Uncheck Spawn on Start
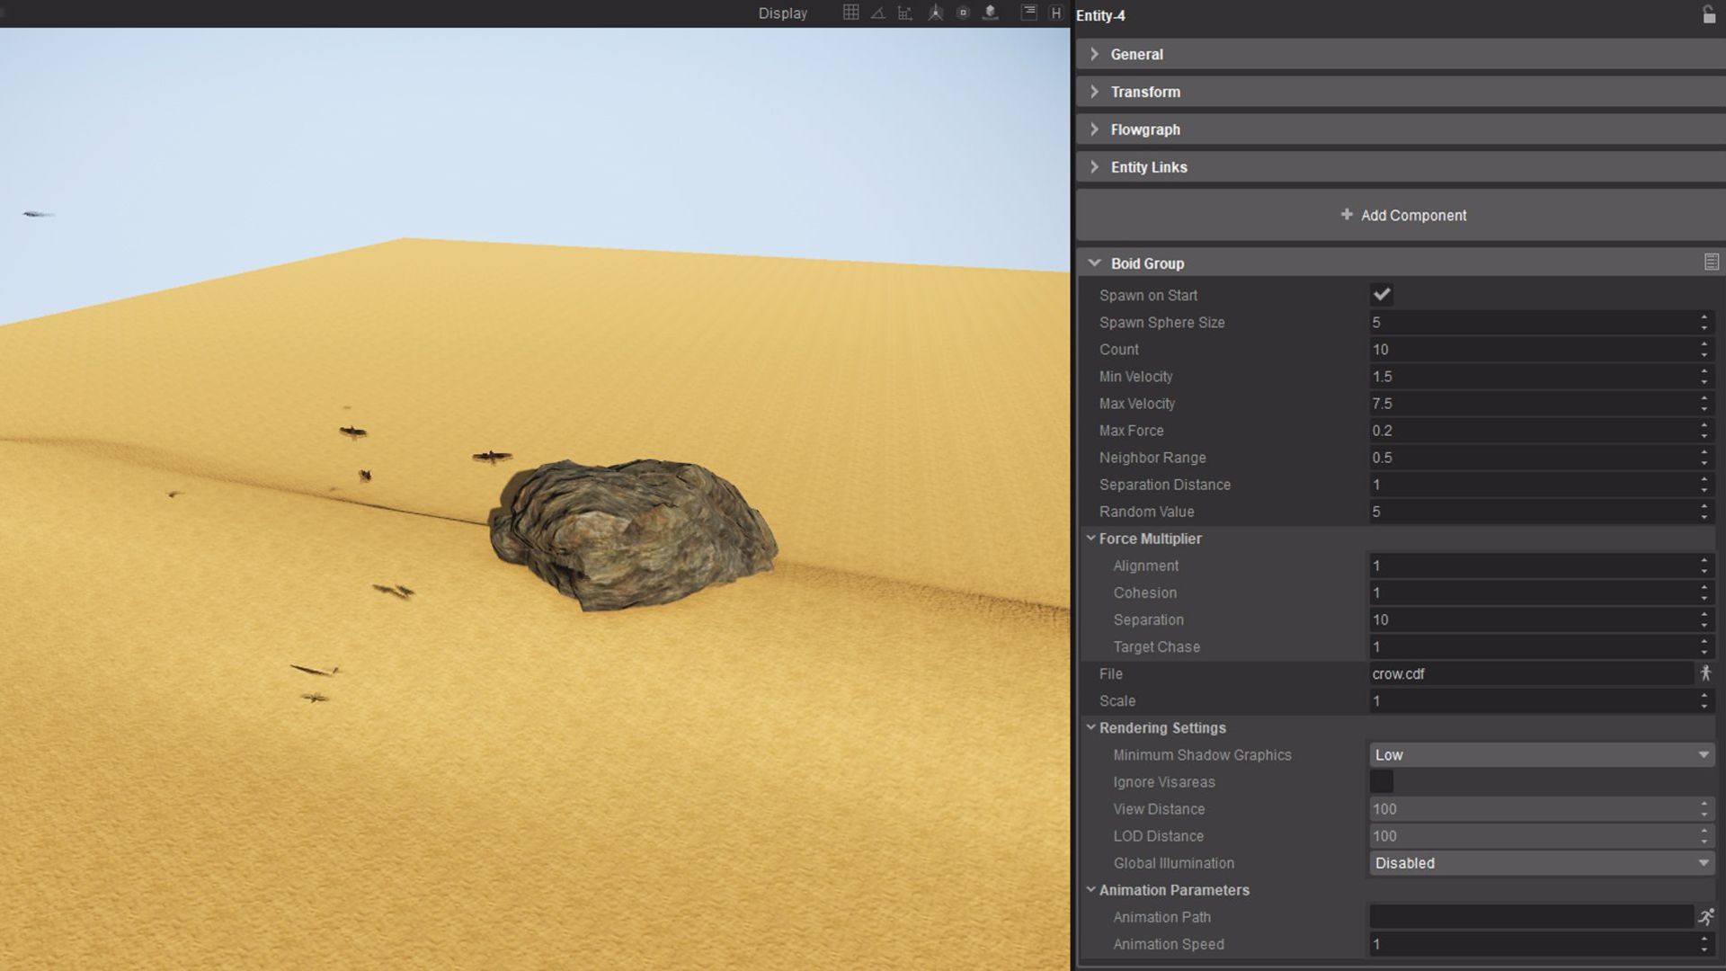The image size is (1726, 971). [1382, 294]
